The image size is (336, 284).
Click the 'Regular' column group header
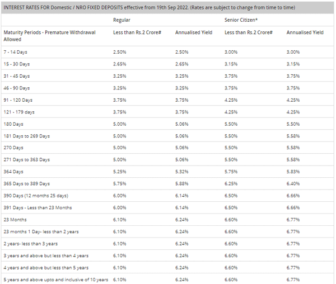pos(122,20)
